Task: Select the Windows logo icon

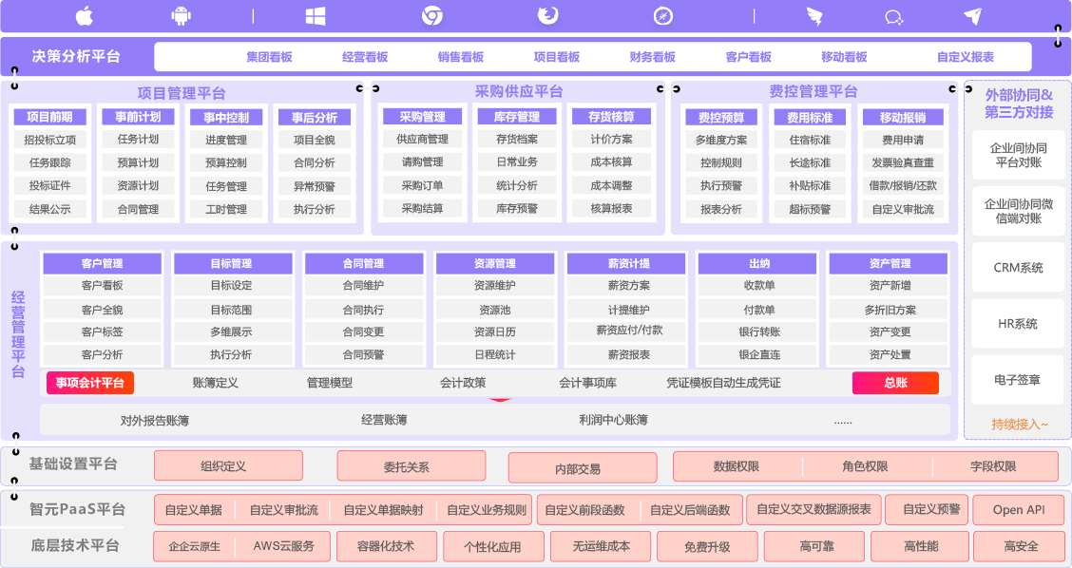Action: point(316,16)
